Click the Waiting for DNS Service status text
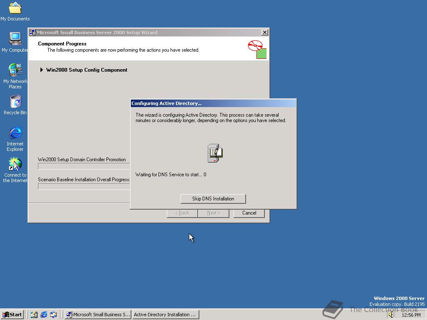The height and width of the screenshot is (320, 427). [171, 175]
